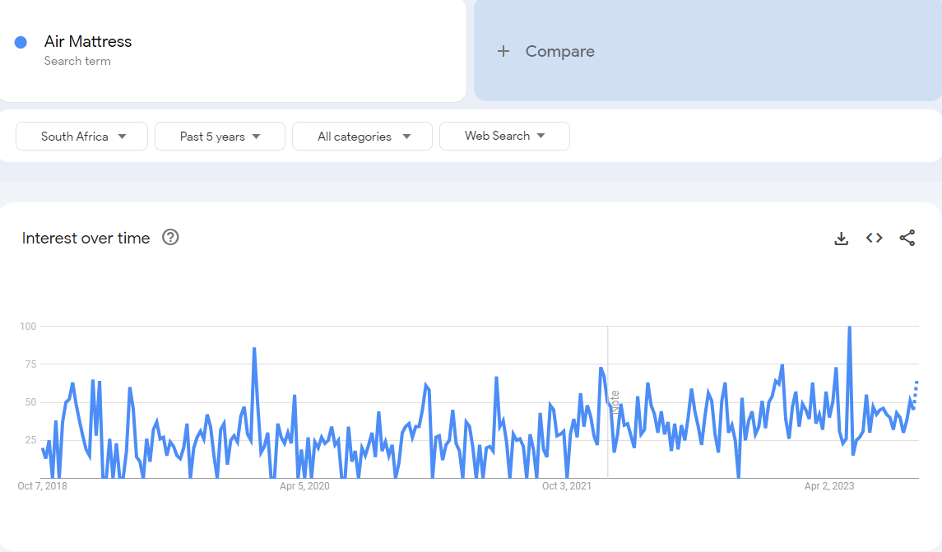Open the embed code icon

point(874,238)
